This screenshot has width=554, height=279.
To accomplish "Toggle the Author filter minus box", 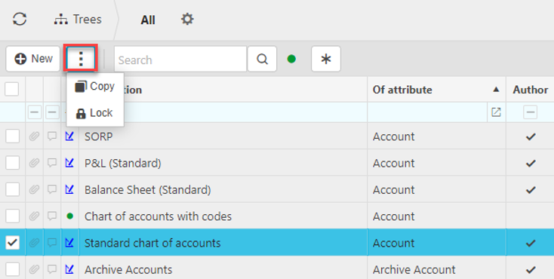I will click(x=531, y=112).
